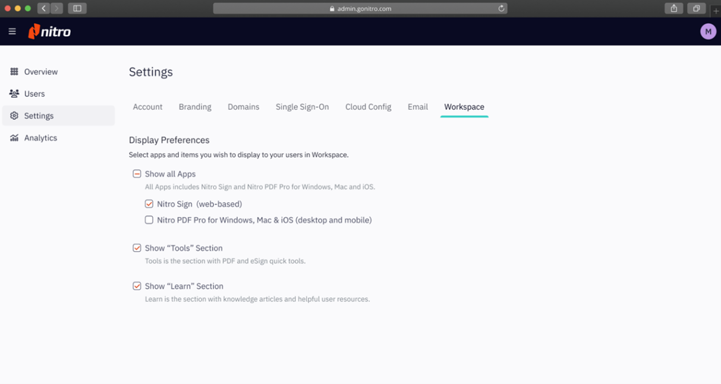721x384 pixels.
Task: Click the Settings gear icon in sidebar
Action: (x=14, y=115)
